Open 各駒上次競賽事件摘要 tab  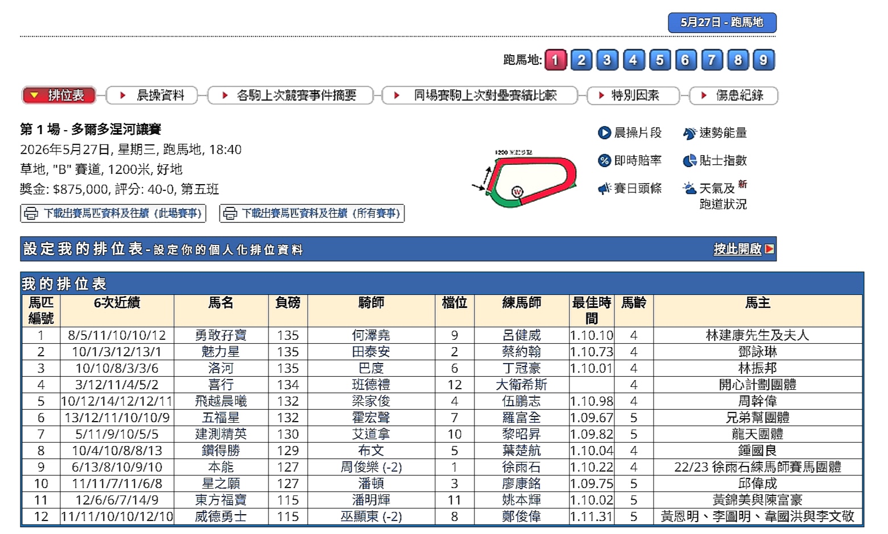click(291, 95)
